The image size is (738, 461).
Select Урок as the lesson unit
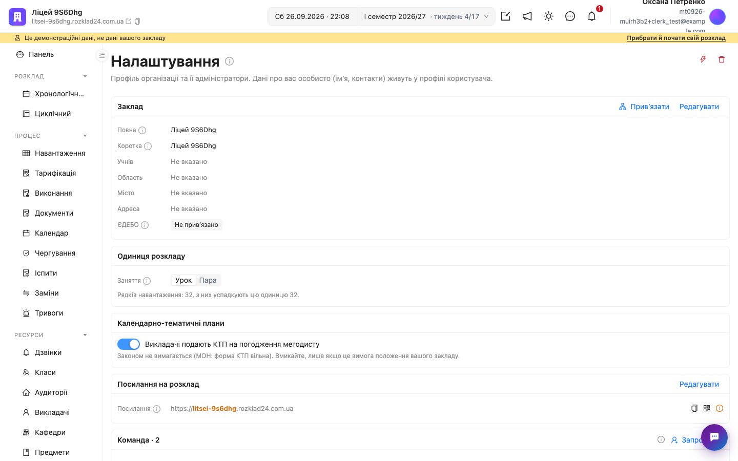tap(183, 280)
